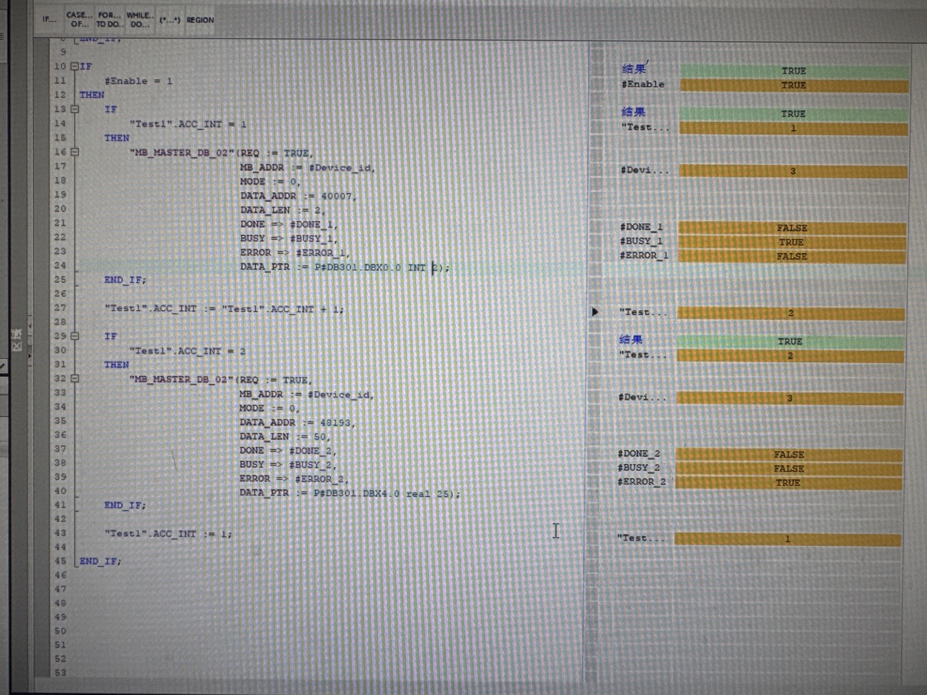The image size is (927, 695).
Task: Click the 'BUSY => #BUSY_2' line
Action: pyautogui.click(x=288, y=465)
